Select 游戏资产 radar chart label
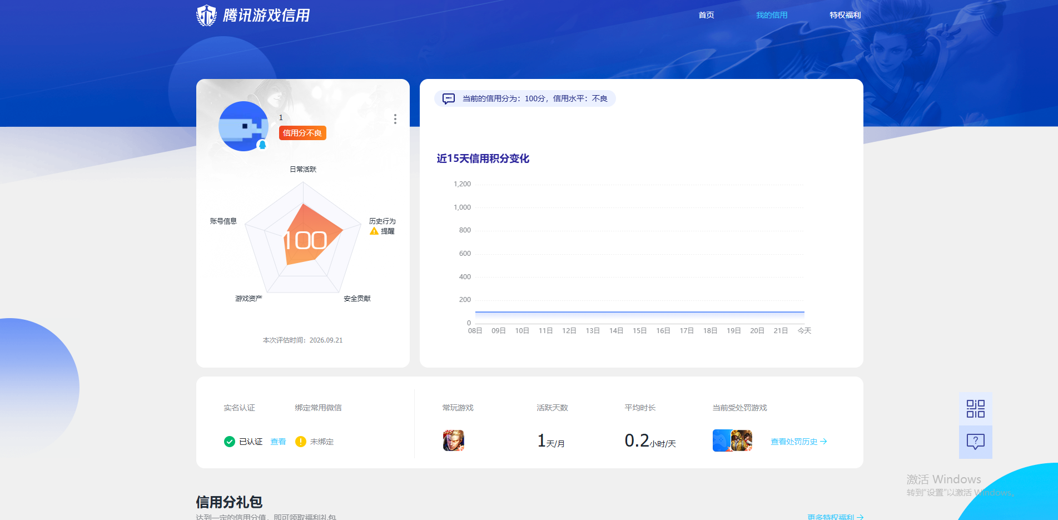This screenshot has width=1058, height=520. pyautogui.click(x=249, y=299)
